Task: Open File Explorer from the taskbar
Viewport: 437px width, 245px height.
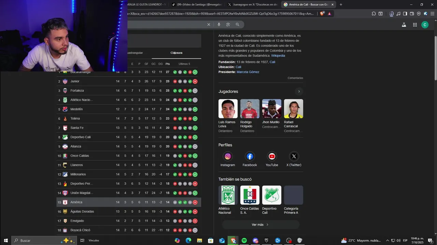Action: [x=199, y=240]
